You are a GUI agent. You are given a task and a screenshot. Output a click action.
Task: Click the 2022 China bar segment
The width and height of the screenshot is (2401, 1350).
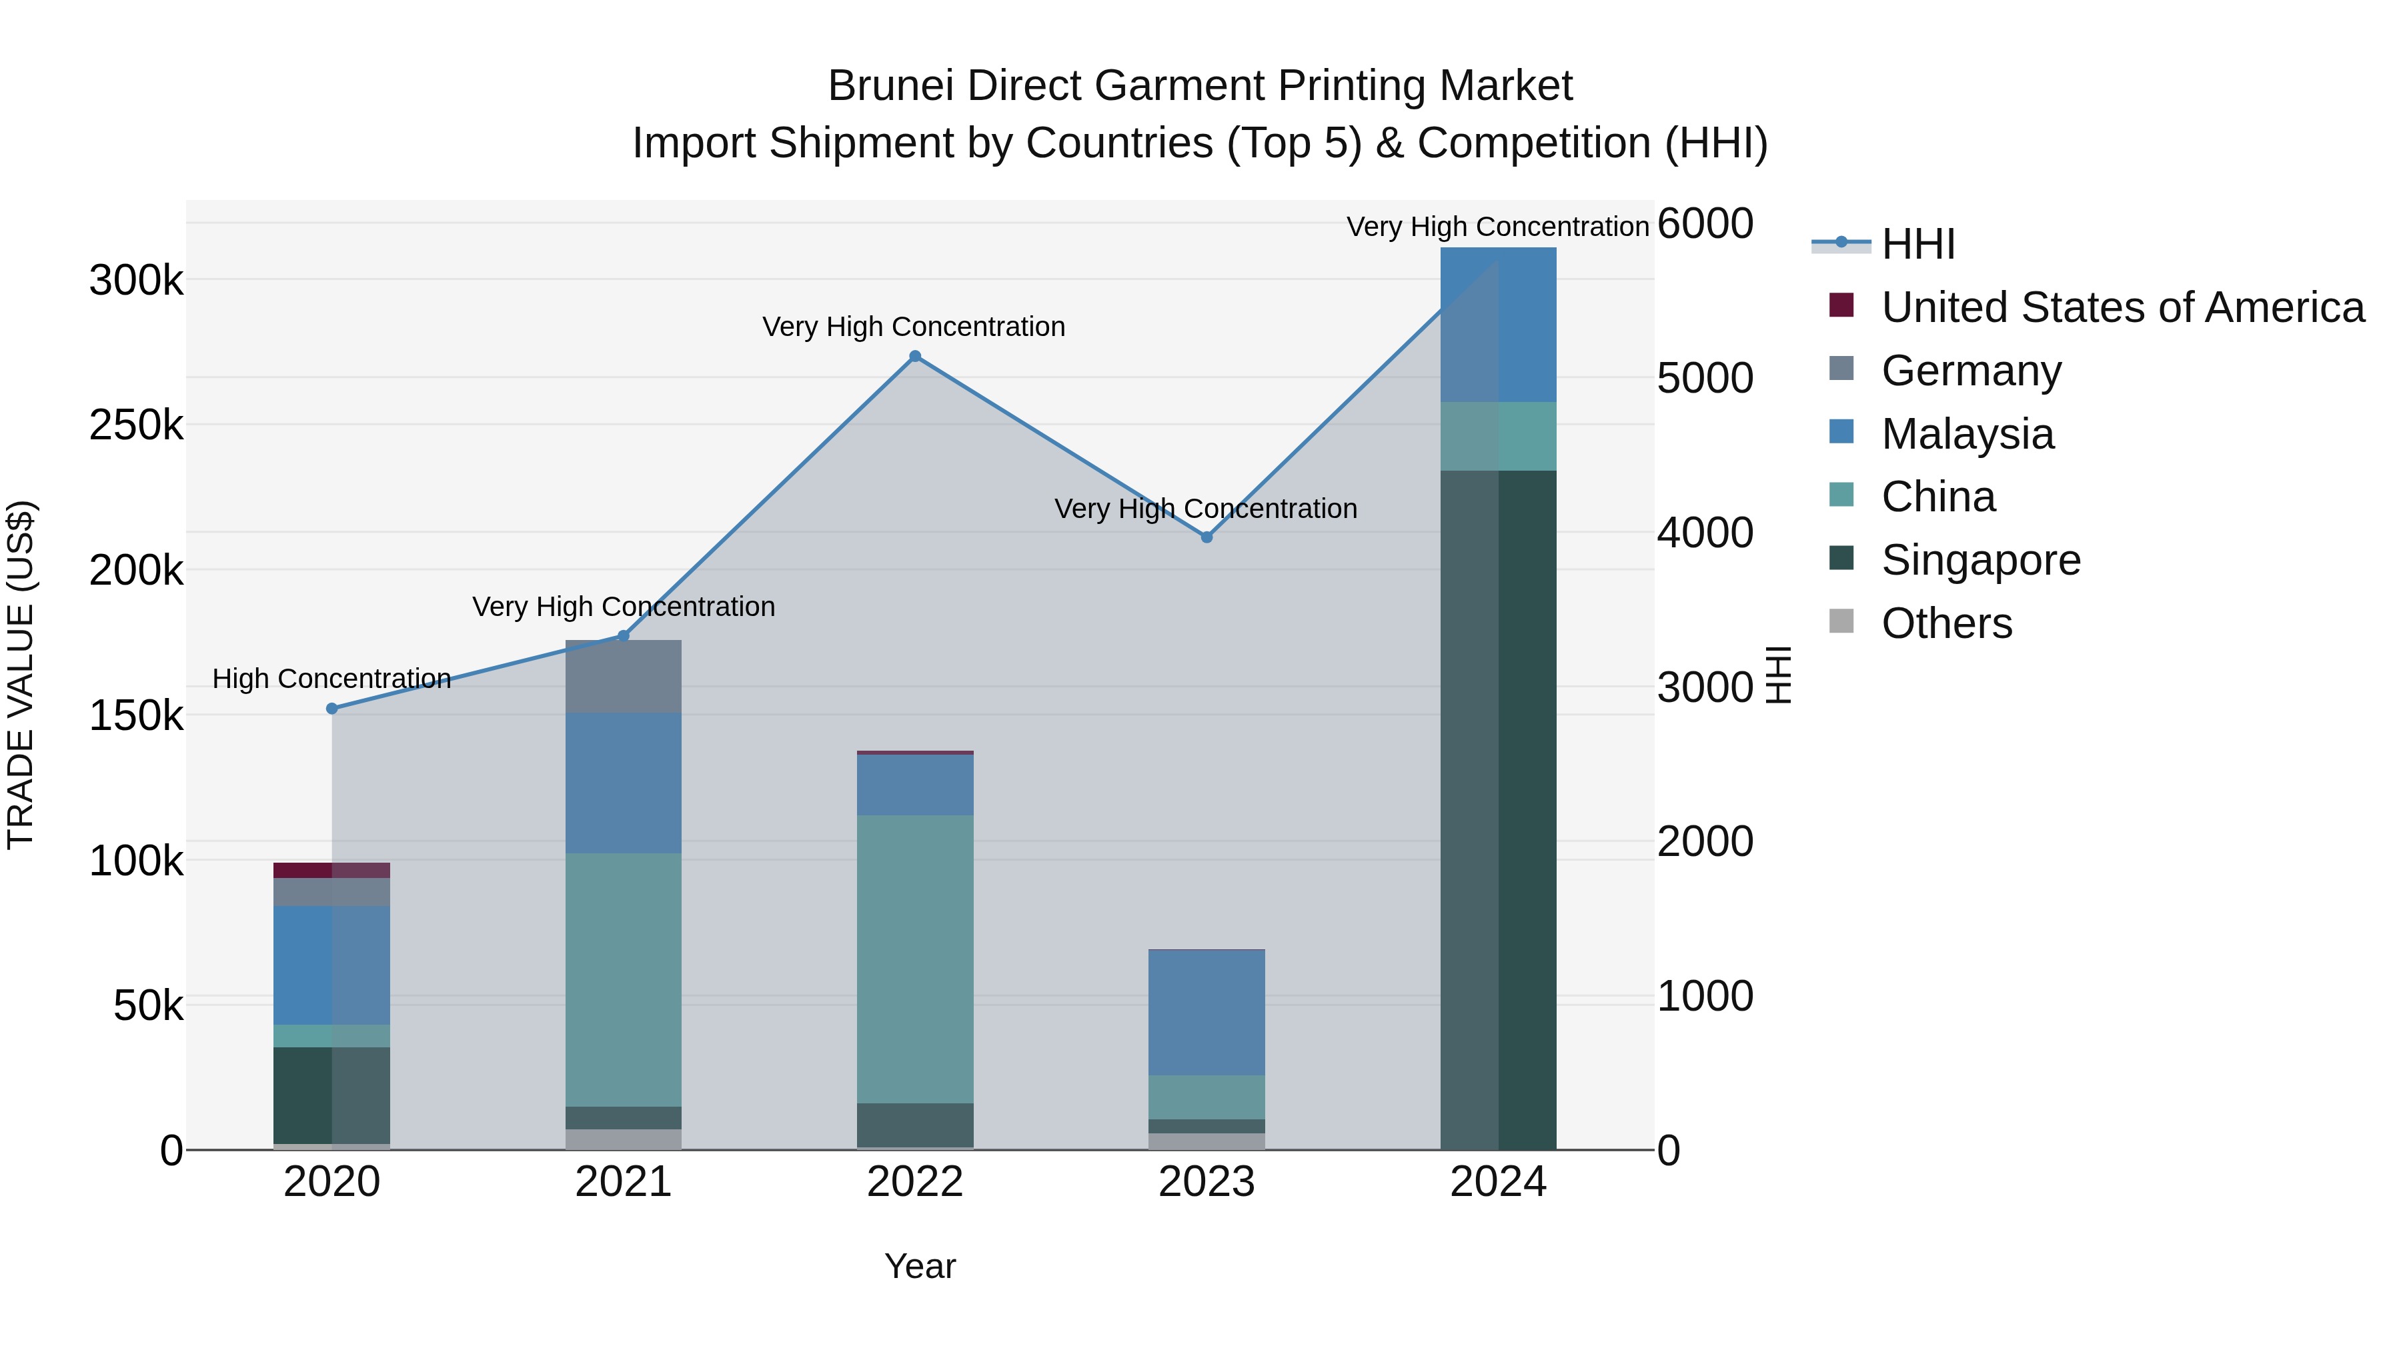coord(915,959)
